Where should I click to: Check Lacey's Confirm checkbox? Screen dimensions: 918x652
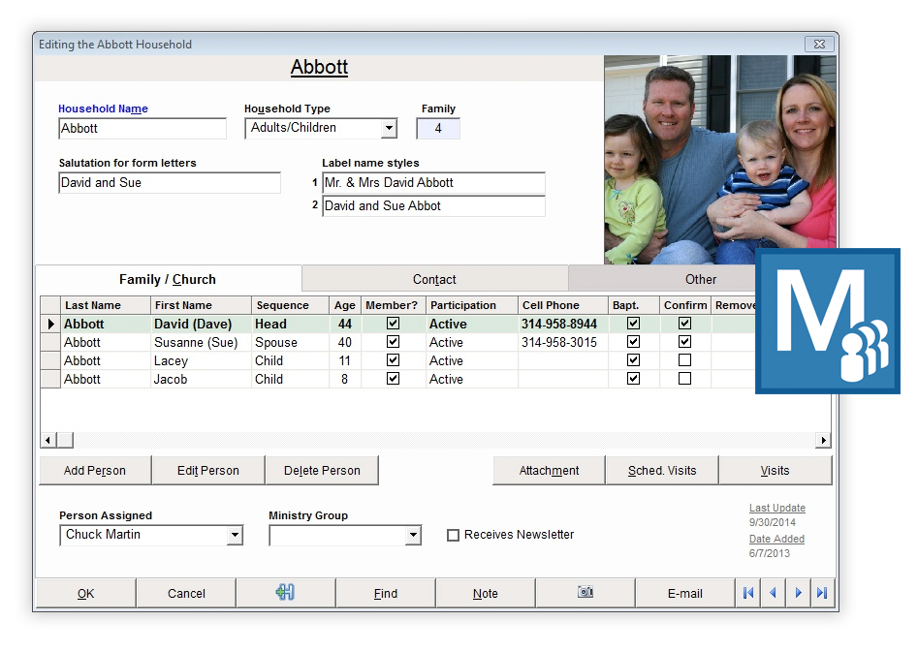(x=684, y=360)
